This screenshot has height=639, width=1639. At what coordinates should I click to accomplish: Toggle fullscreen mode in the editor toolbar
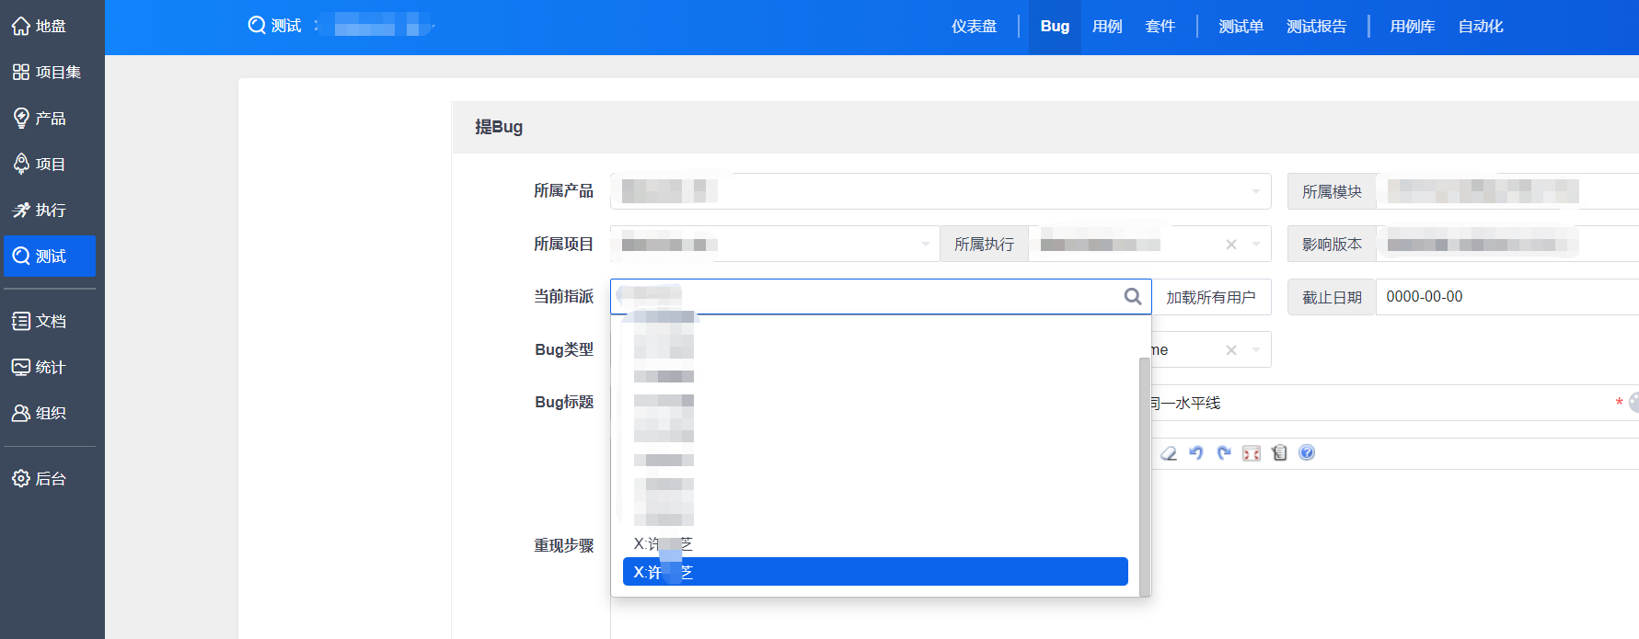(1252, 453)
